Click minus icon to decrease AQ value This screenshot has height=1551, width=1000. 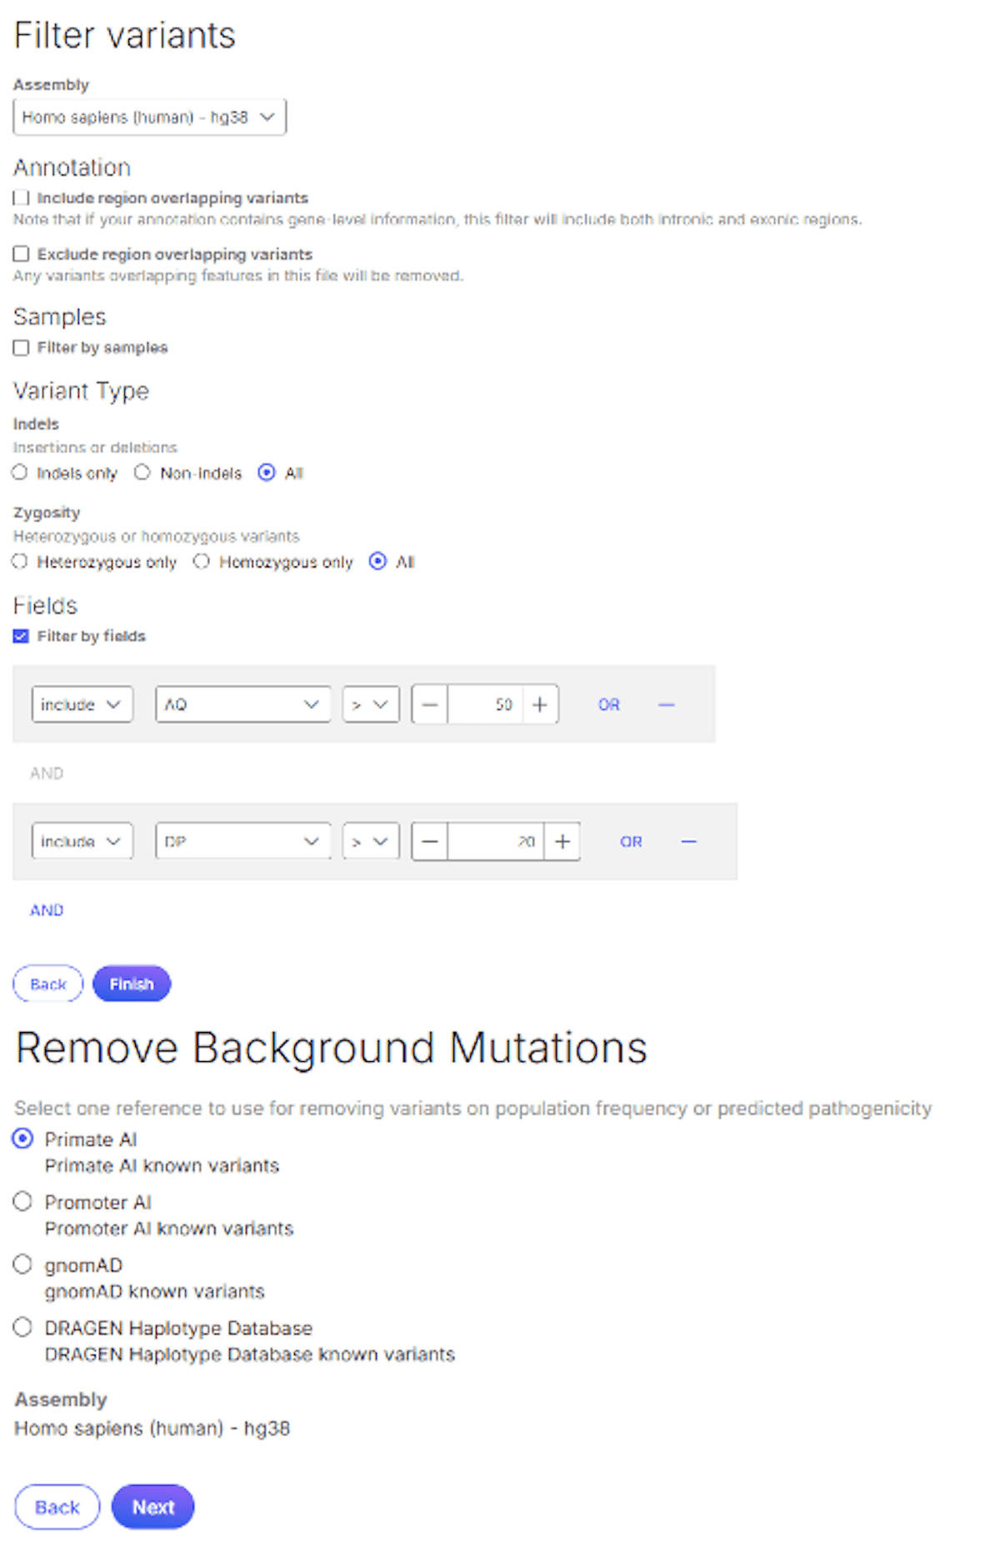point(430,705)
